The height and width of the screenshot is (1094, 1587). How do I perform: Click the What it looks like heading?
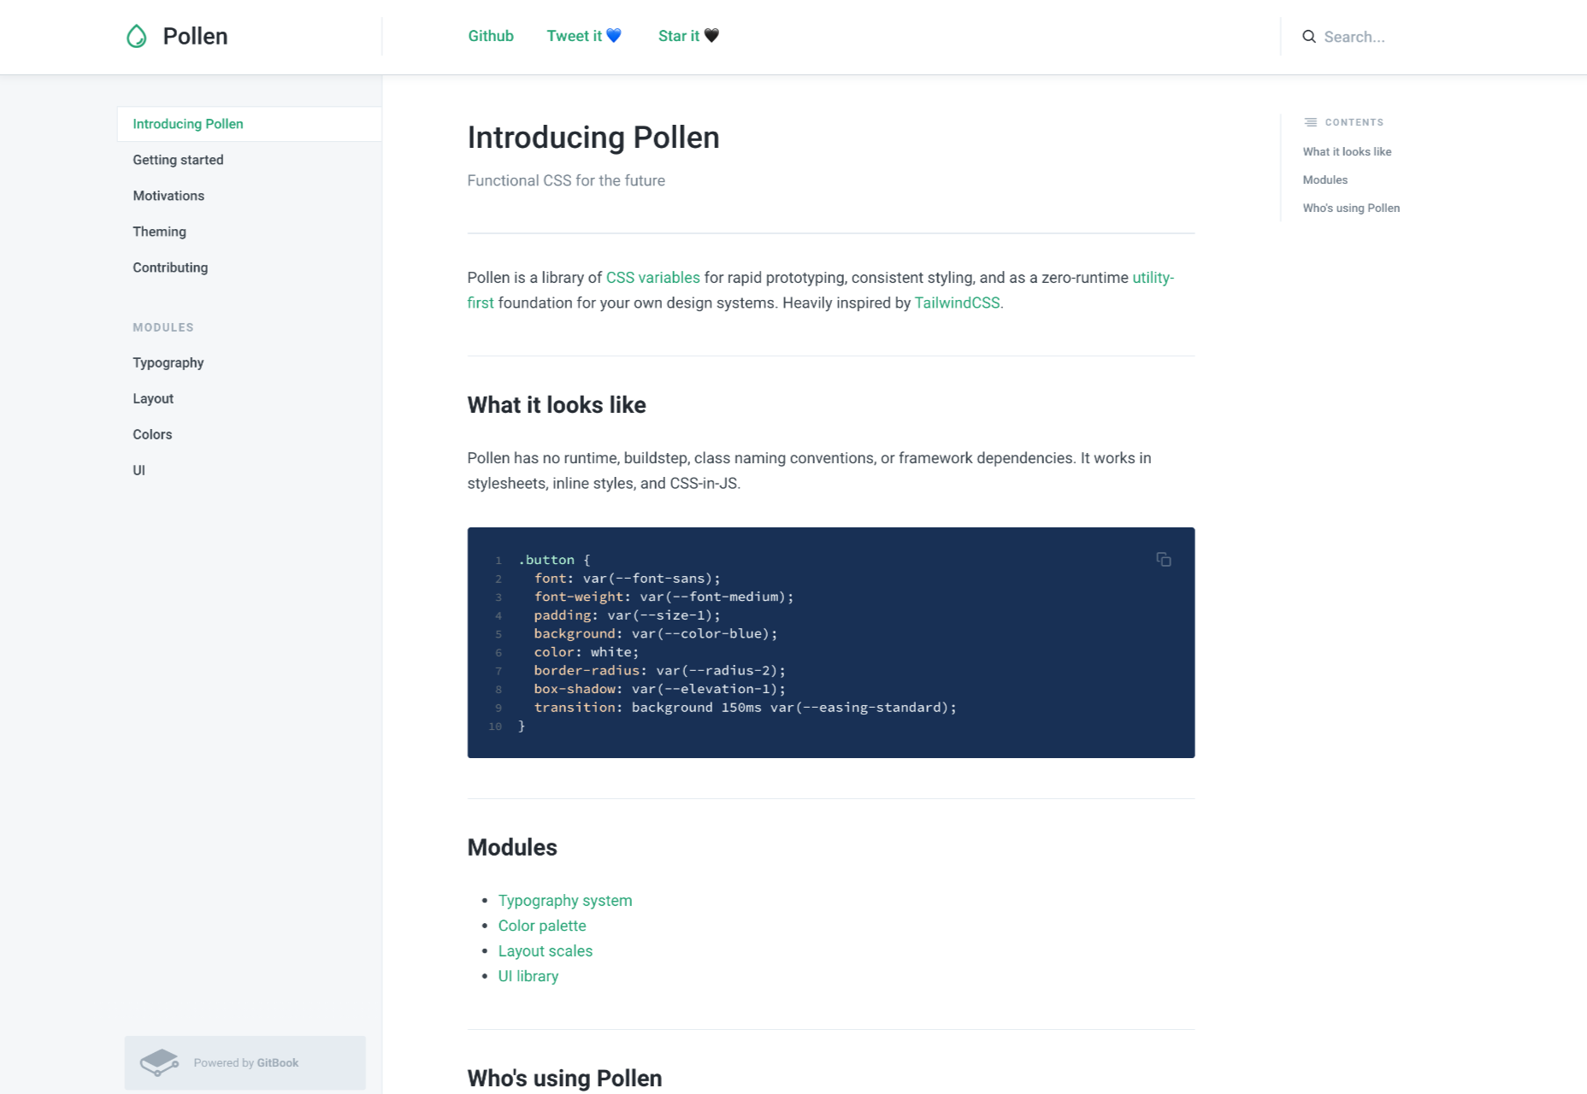tap(557, 405)
